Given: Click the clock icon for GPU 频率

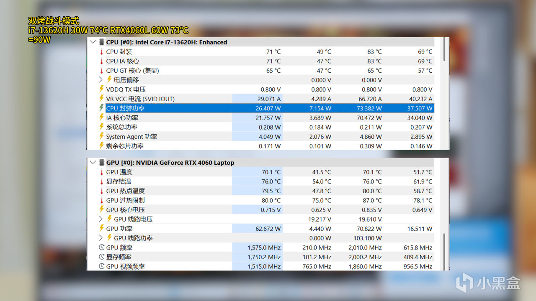Looking at the screenshot, I should pyautogui.click(x=101, y=247).
